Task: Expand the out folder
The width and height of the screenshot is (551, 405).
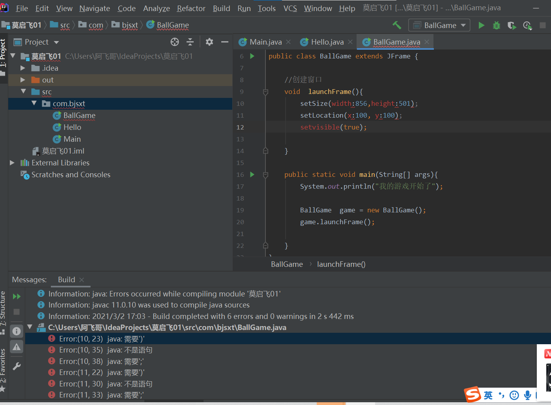Action: (x=22, y=80)
